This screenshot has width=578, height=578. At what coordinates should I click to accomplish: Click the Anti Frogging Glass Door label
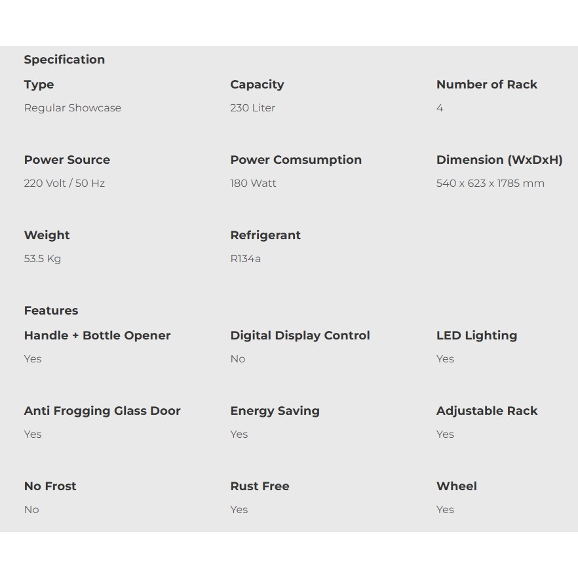102,411
